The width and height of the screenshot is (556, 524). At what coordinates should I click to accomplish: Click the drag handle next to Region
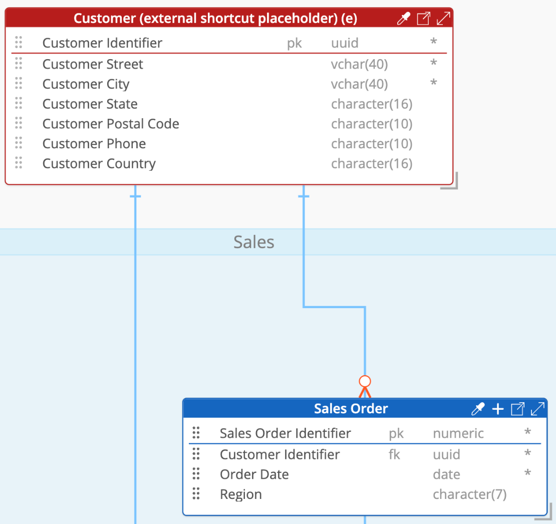[x=196, y=494]
